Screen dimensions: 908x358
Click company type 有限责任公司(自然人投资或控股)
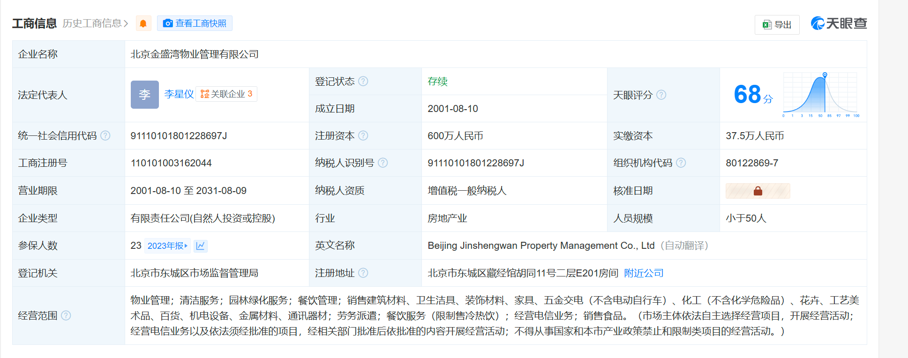click(x=203, y=218)
